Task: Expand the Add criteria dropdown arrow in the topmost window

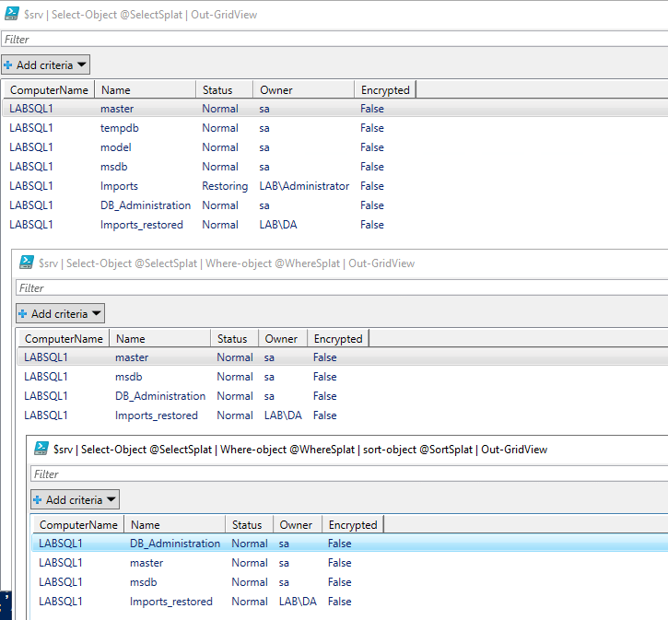Action: click(x=81, y=65)
